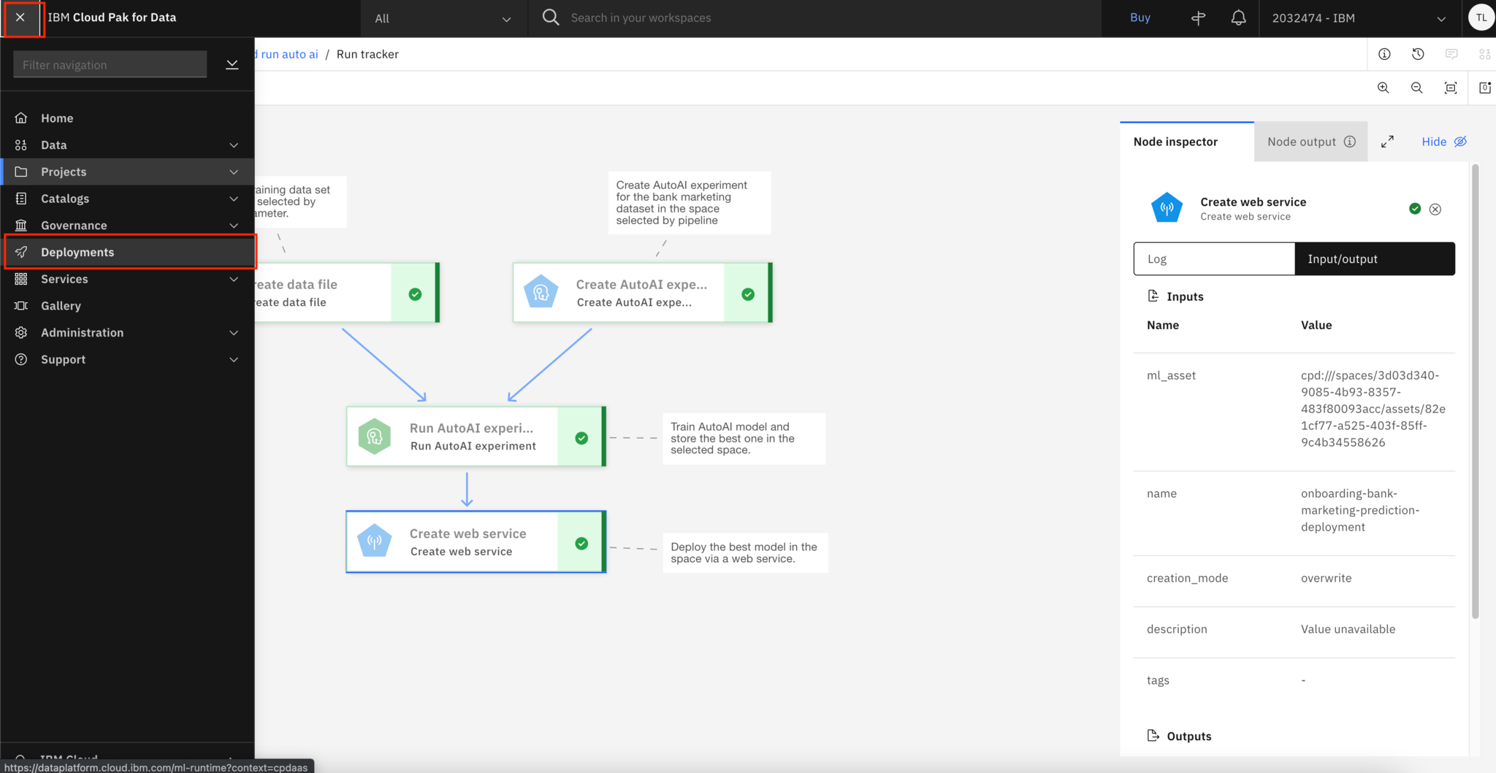
Task: Click the green checkmark on Create data file node
Action: click(415, 294)
